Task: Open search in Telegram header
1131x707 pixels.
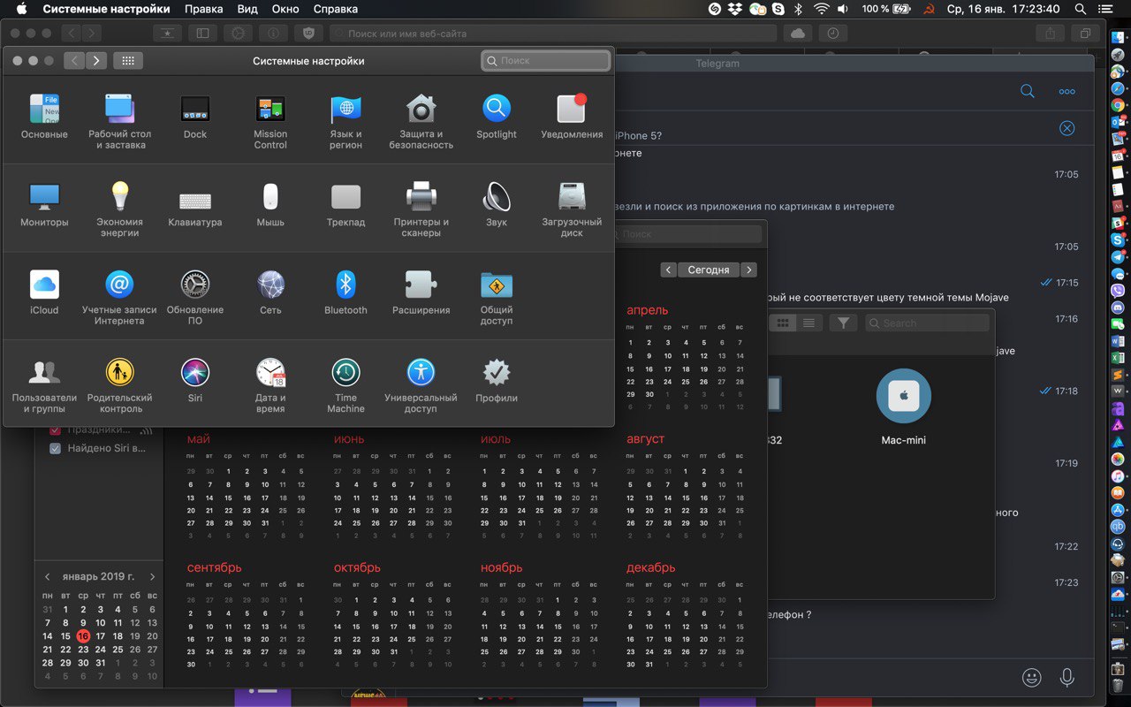Action: [1027, 91]
